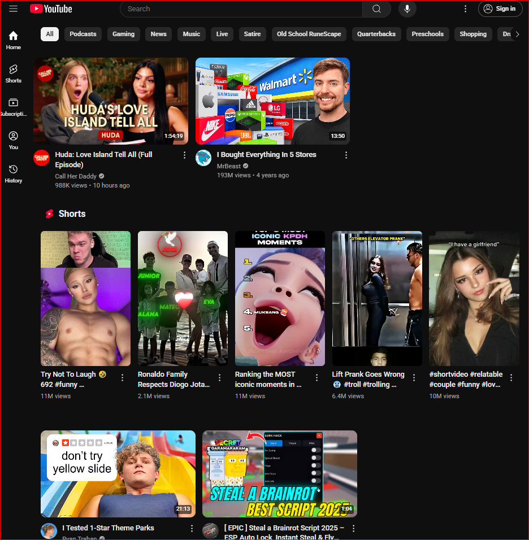Play the "I have a girlfriend" short thumbnail

tap(474, 298)
